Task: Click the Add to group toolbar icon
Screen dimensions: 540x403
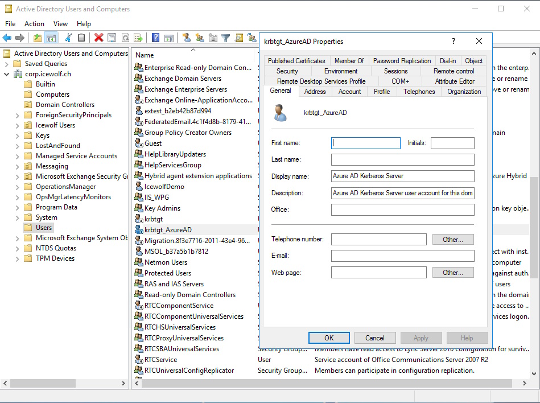Action: (252, 38)
